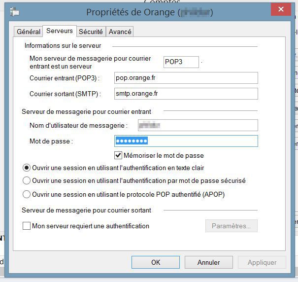Select the POP authentifié (APOP) option

[x=27, y=194]
